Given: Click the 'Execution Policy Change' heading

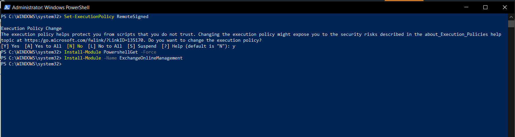Looking at the screenshot, I should (x=31, y=28).
